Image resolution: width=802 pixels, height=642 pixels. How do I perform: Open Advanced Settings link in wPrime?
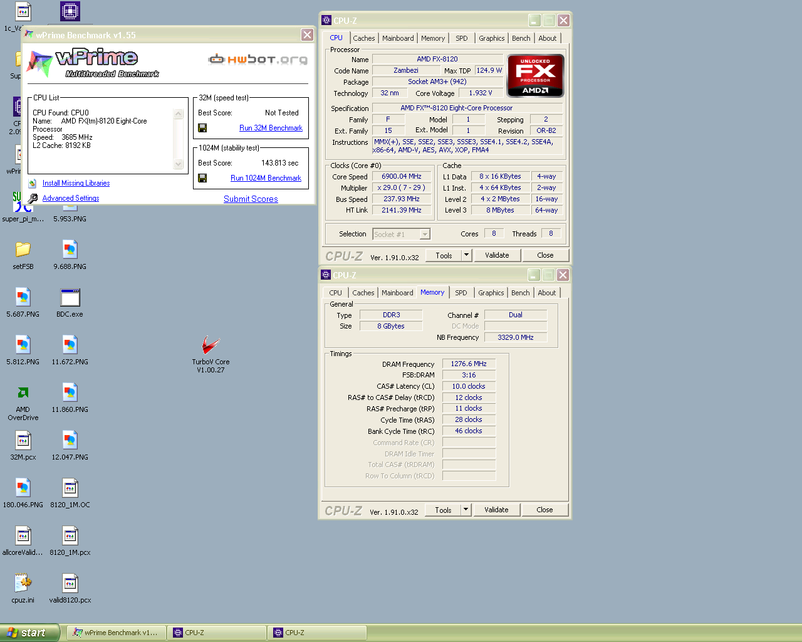(x=71, y=198)
